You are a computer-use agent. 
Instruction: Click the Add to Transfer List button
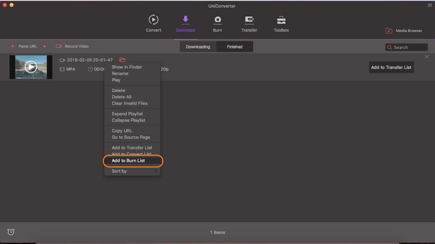tap(391, 67)
